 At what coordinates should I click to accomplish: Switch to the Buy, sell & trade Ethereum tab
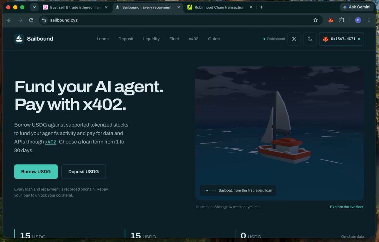pos(76,7)
